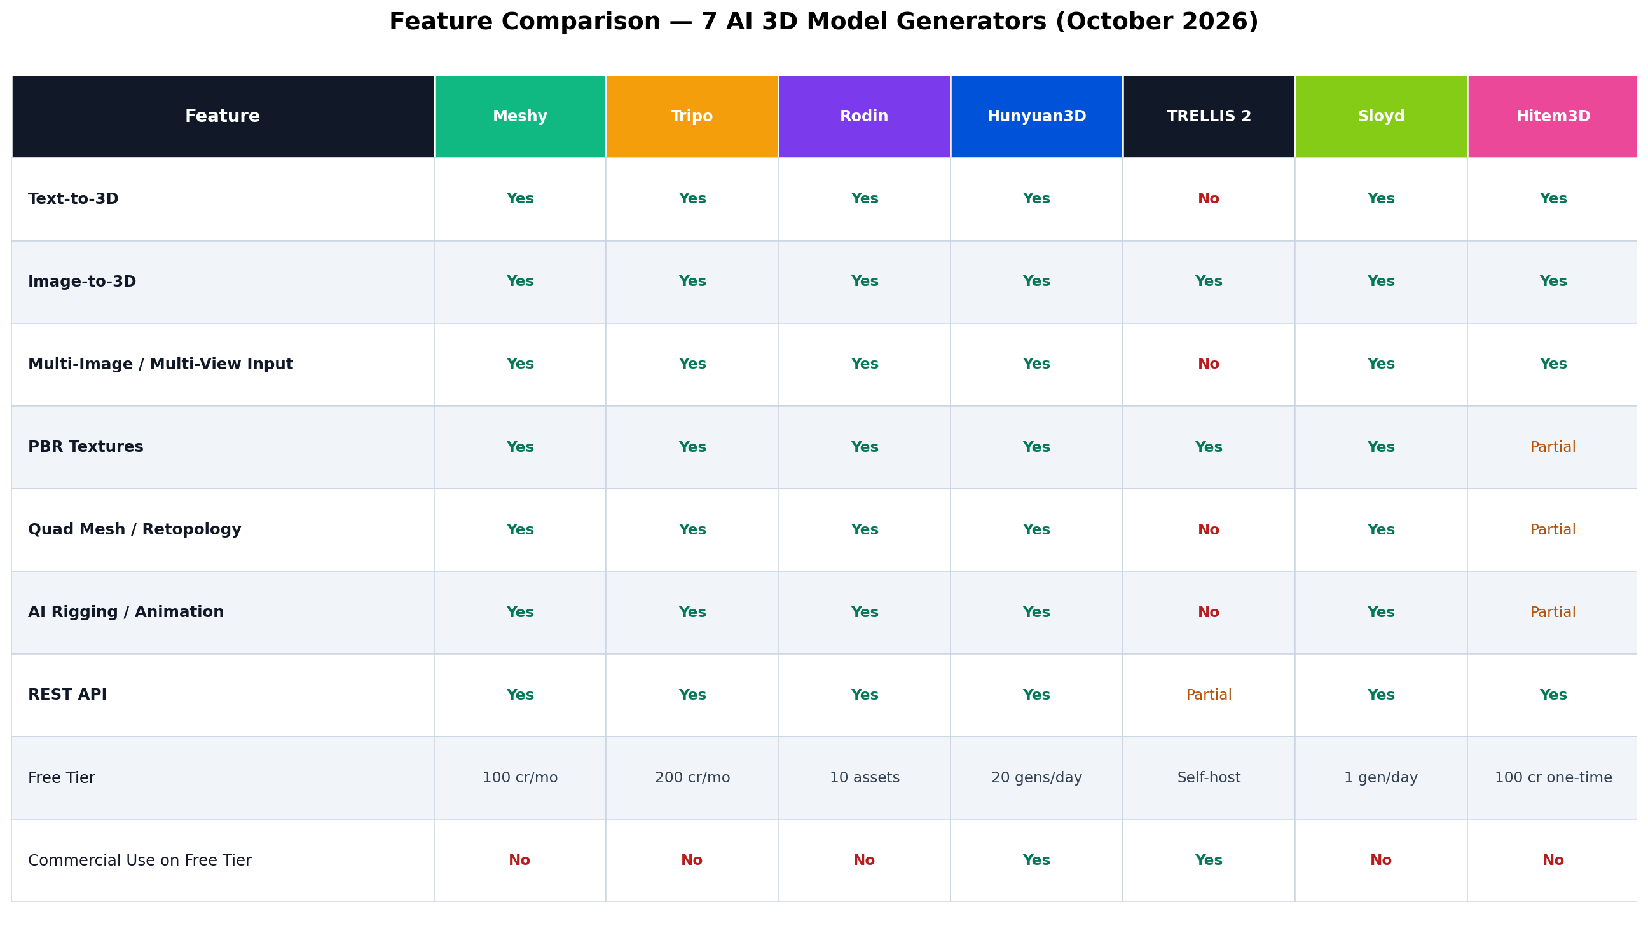Image resolution: width=1648 pixels, height=926 pixels.
Task: Select the TRELLIS 2 column header
Action: [1209, 116]
